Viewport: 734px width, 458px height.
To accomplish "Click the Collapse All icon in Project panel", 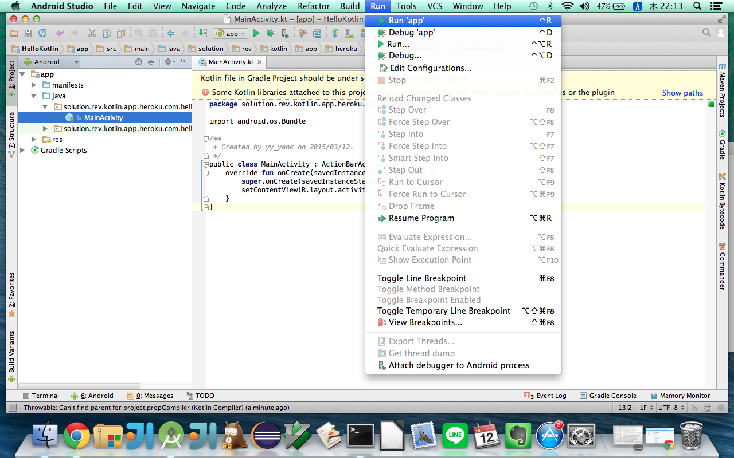I will click(151, 62).
